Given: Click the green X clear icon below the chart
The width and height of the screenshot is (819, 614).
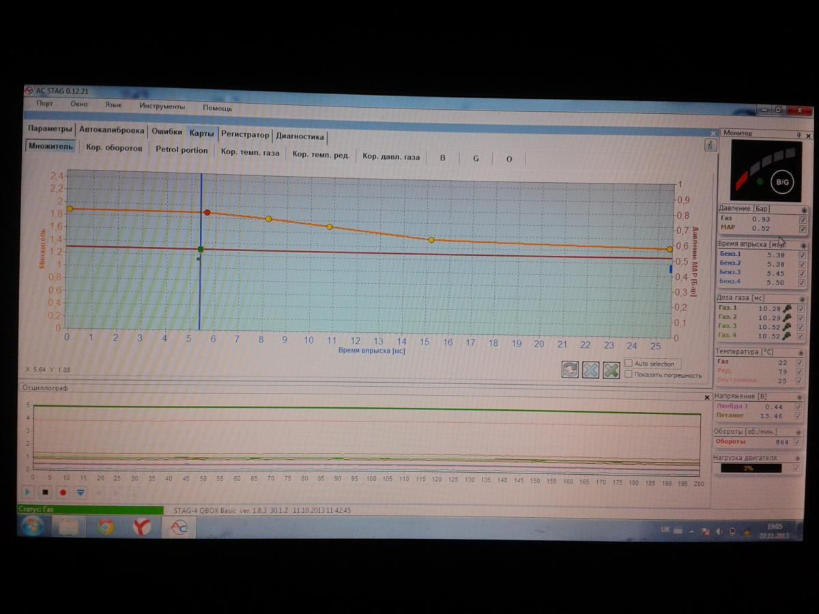Looking at the screenshot, I should pos(612,371).
